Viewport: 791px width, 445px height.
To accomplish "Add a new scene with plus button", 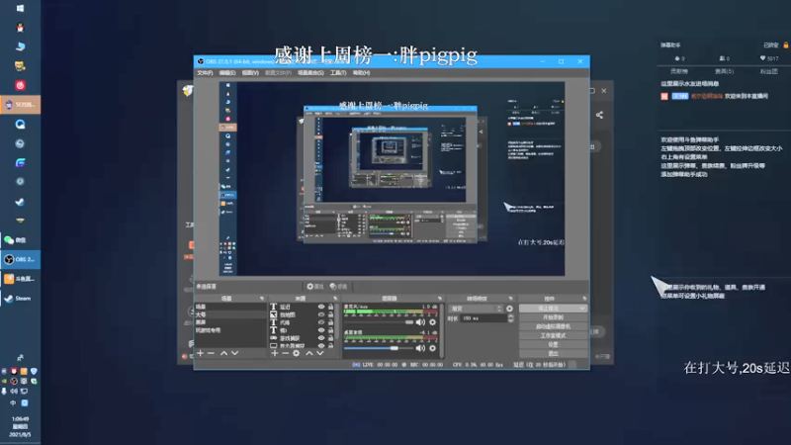I will 201,353.
